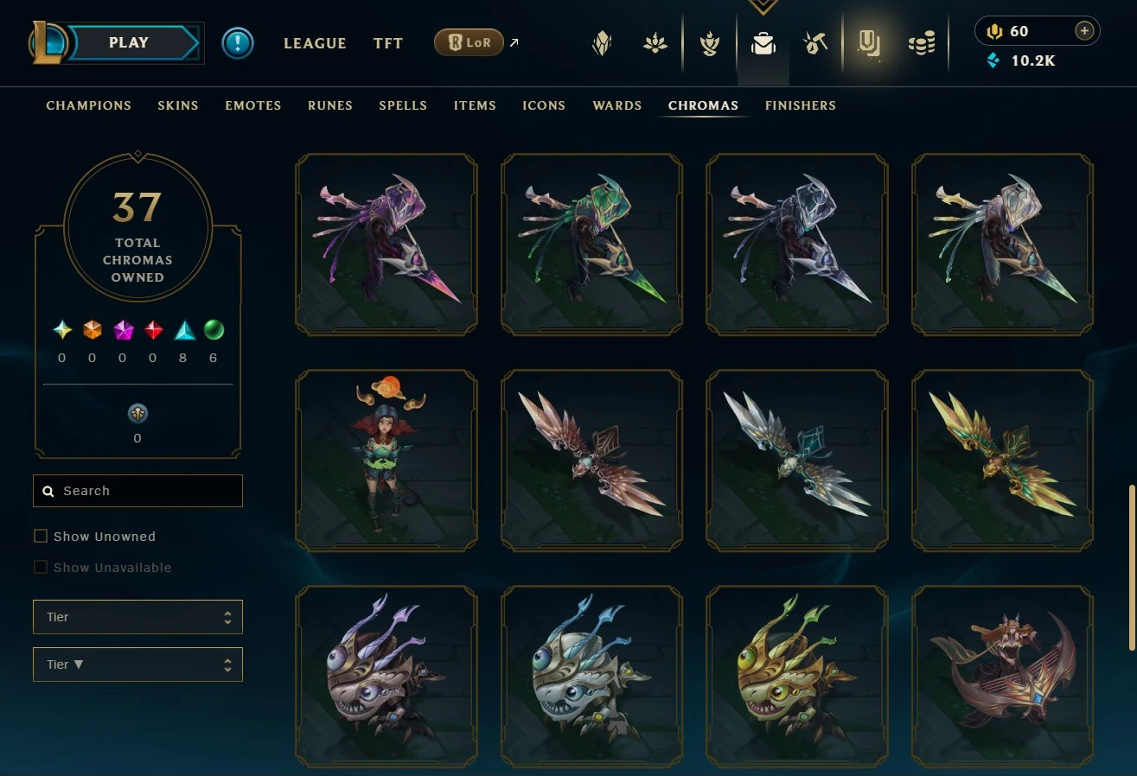This screenshot has width=1137, height=776.
Task: Click the Loot hammer icon
Action: pos(815,43)
